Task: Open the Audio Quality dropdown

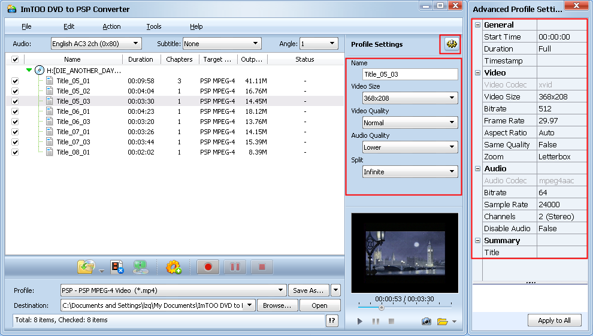Action: click(x=410, y=147)
